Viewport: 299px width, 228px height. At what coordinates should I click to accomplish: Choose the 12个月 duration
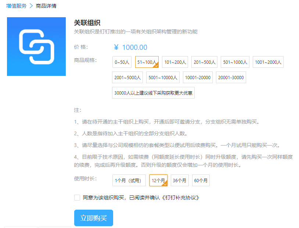pyautogui.click(x=158, y=180)
